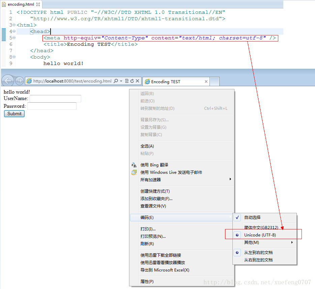Select 简体中文(GB2312) encoding
The height and width of the screenshot is (289, 315).
265,227
